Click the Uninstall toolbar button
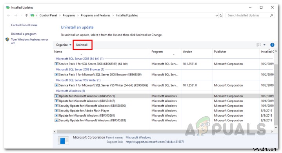 click(82, 45)
